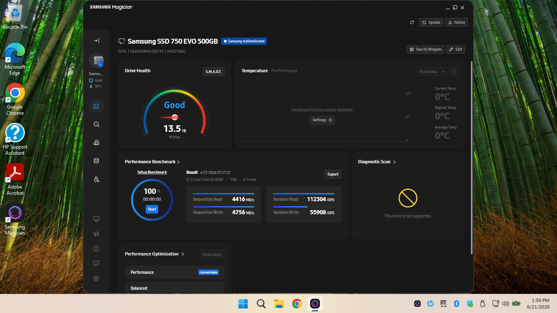Viewport: 557px width, 313px height.
Task: Click the yellow not supported icon in Diagnostic Scan
Action: point(408,198)
